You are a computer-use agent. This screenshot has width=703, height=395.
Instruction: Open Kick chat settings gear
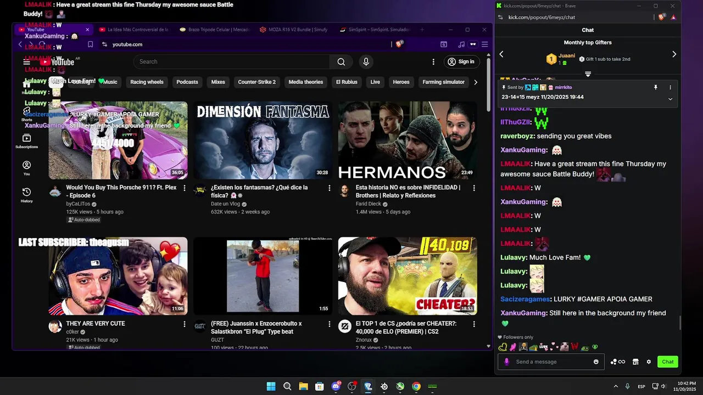(649, 362)
